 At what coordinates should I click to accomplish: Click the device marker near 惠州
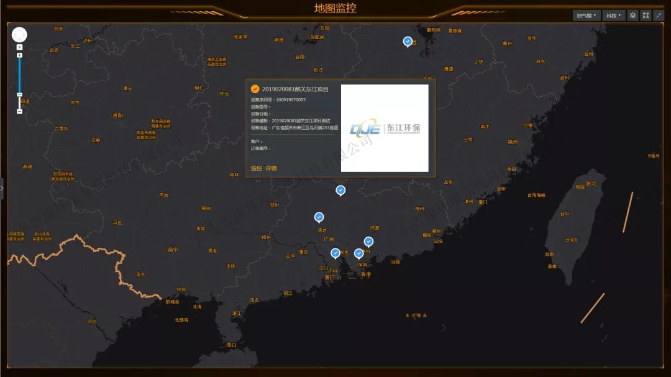(x=368, y=242)
